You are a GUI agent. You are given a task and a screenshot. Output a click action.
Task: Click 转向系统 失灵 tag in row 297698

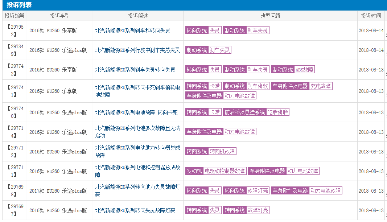coord(203,190)
